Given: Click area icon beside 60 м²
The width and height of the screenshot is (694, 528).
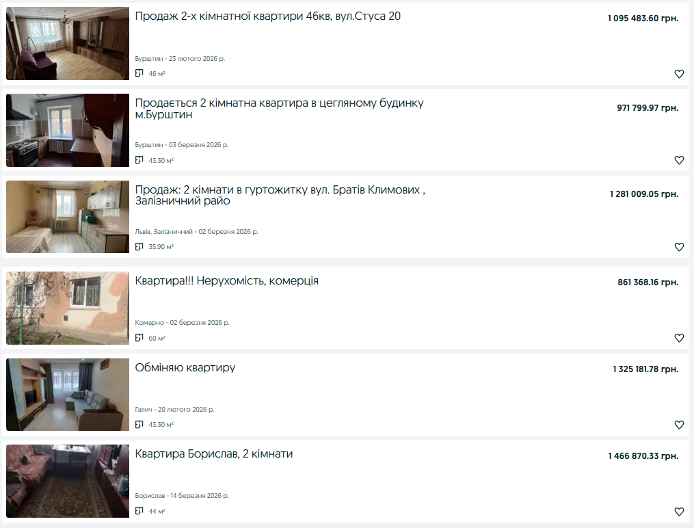Looking at the screenshot, I should tap(139, 338).
